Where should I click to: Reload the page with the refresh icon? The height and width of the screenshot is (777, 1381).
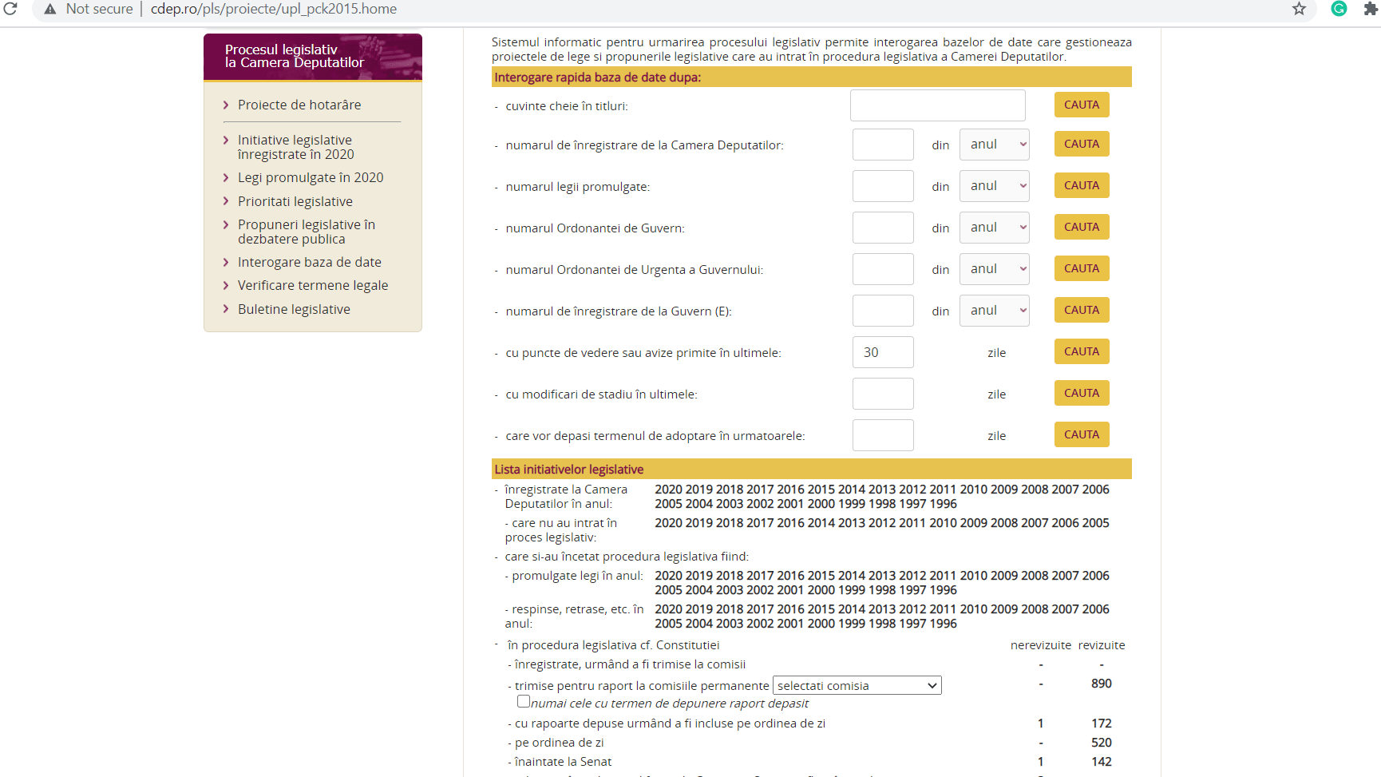[x=10, y=9]
